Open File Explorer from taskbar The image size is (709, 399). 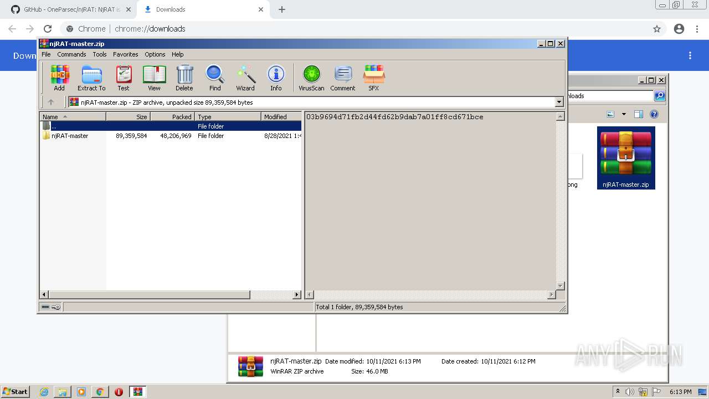(63, 392)
